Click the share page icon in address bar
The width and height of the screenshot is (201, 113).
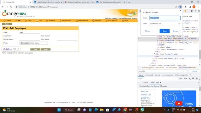pyautogui.click(x=176, y=7)
